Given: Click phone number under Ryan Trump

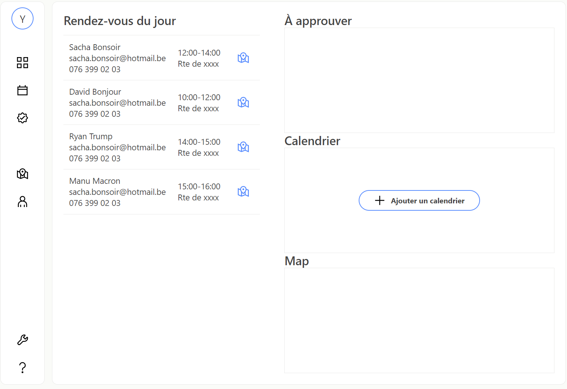Looking at the screenshot, I should (95, 158).
